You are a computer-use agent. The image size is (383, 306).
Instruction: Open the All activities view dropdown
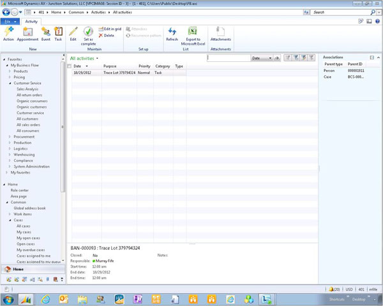pyautogui.click(x=97, y=58)
